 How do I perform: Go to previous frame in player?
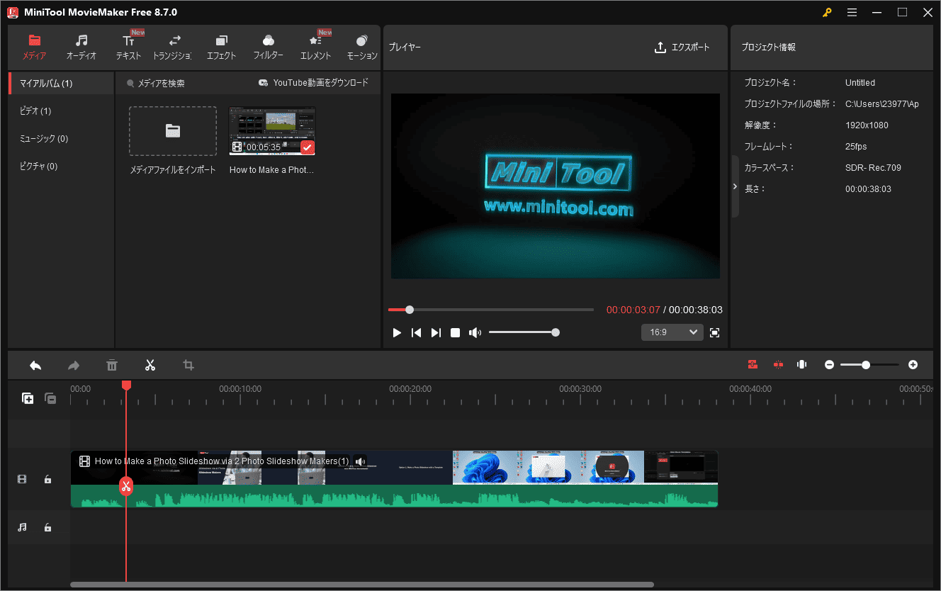click(x=417, y=332)
